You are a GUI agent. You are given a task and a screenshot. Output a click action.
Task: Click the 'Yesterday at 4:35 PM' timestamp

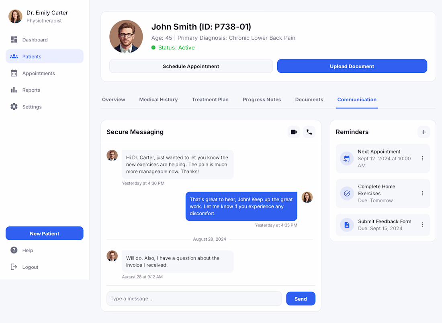point(276,225)
